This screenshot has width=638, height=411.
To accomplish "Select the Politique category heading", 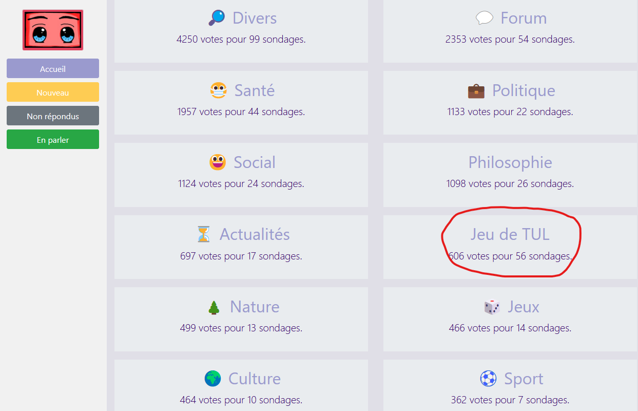I will click(523, 90).
